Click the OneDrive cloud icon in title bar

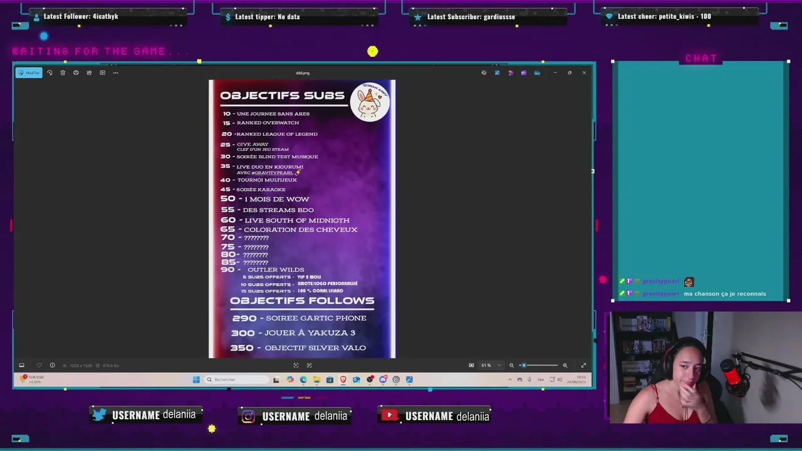pos(537,73)
